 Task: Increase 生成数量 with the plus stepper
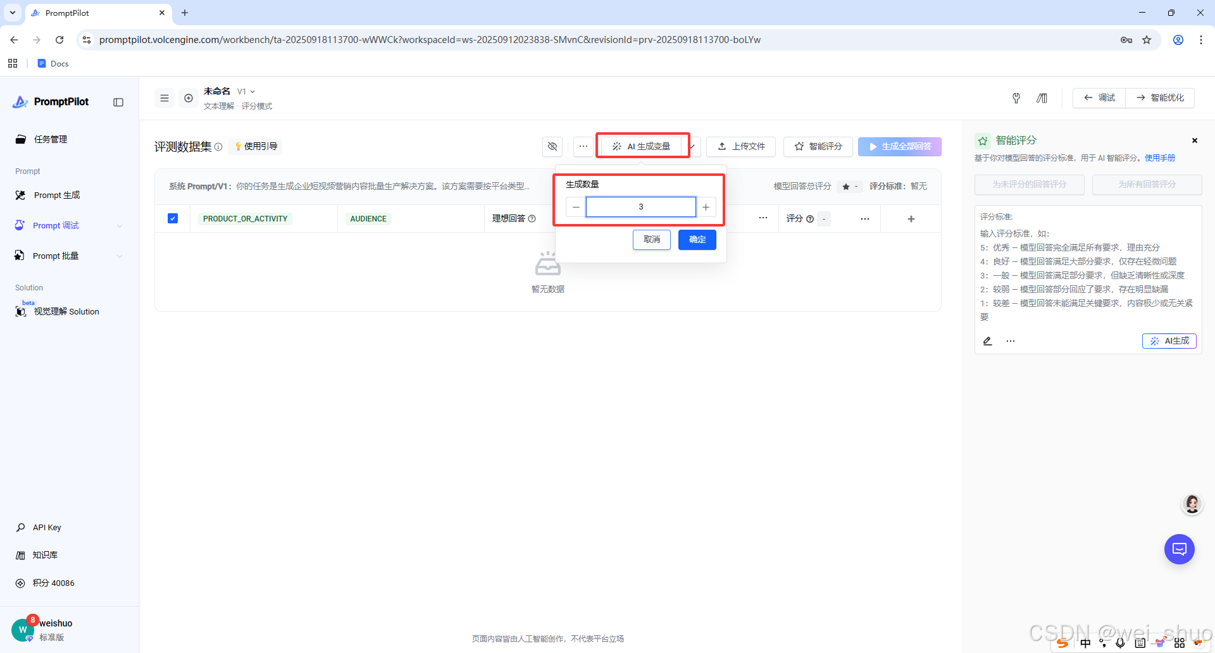coord(706,207)
